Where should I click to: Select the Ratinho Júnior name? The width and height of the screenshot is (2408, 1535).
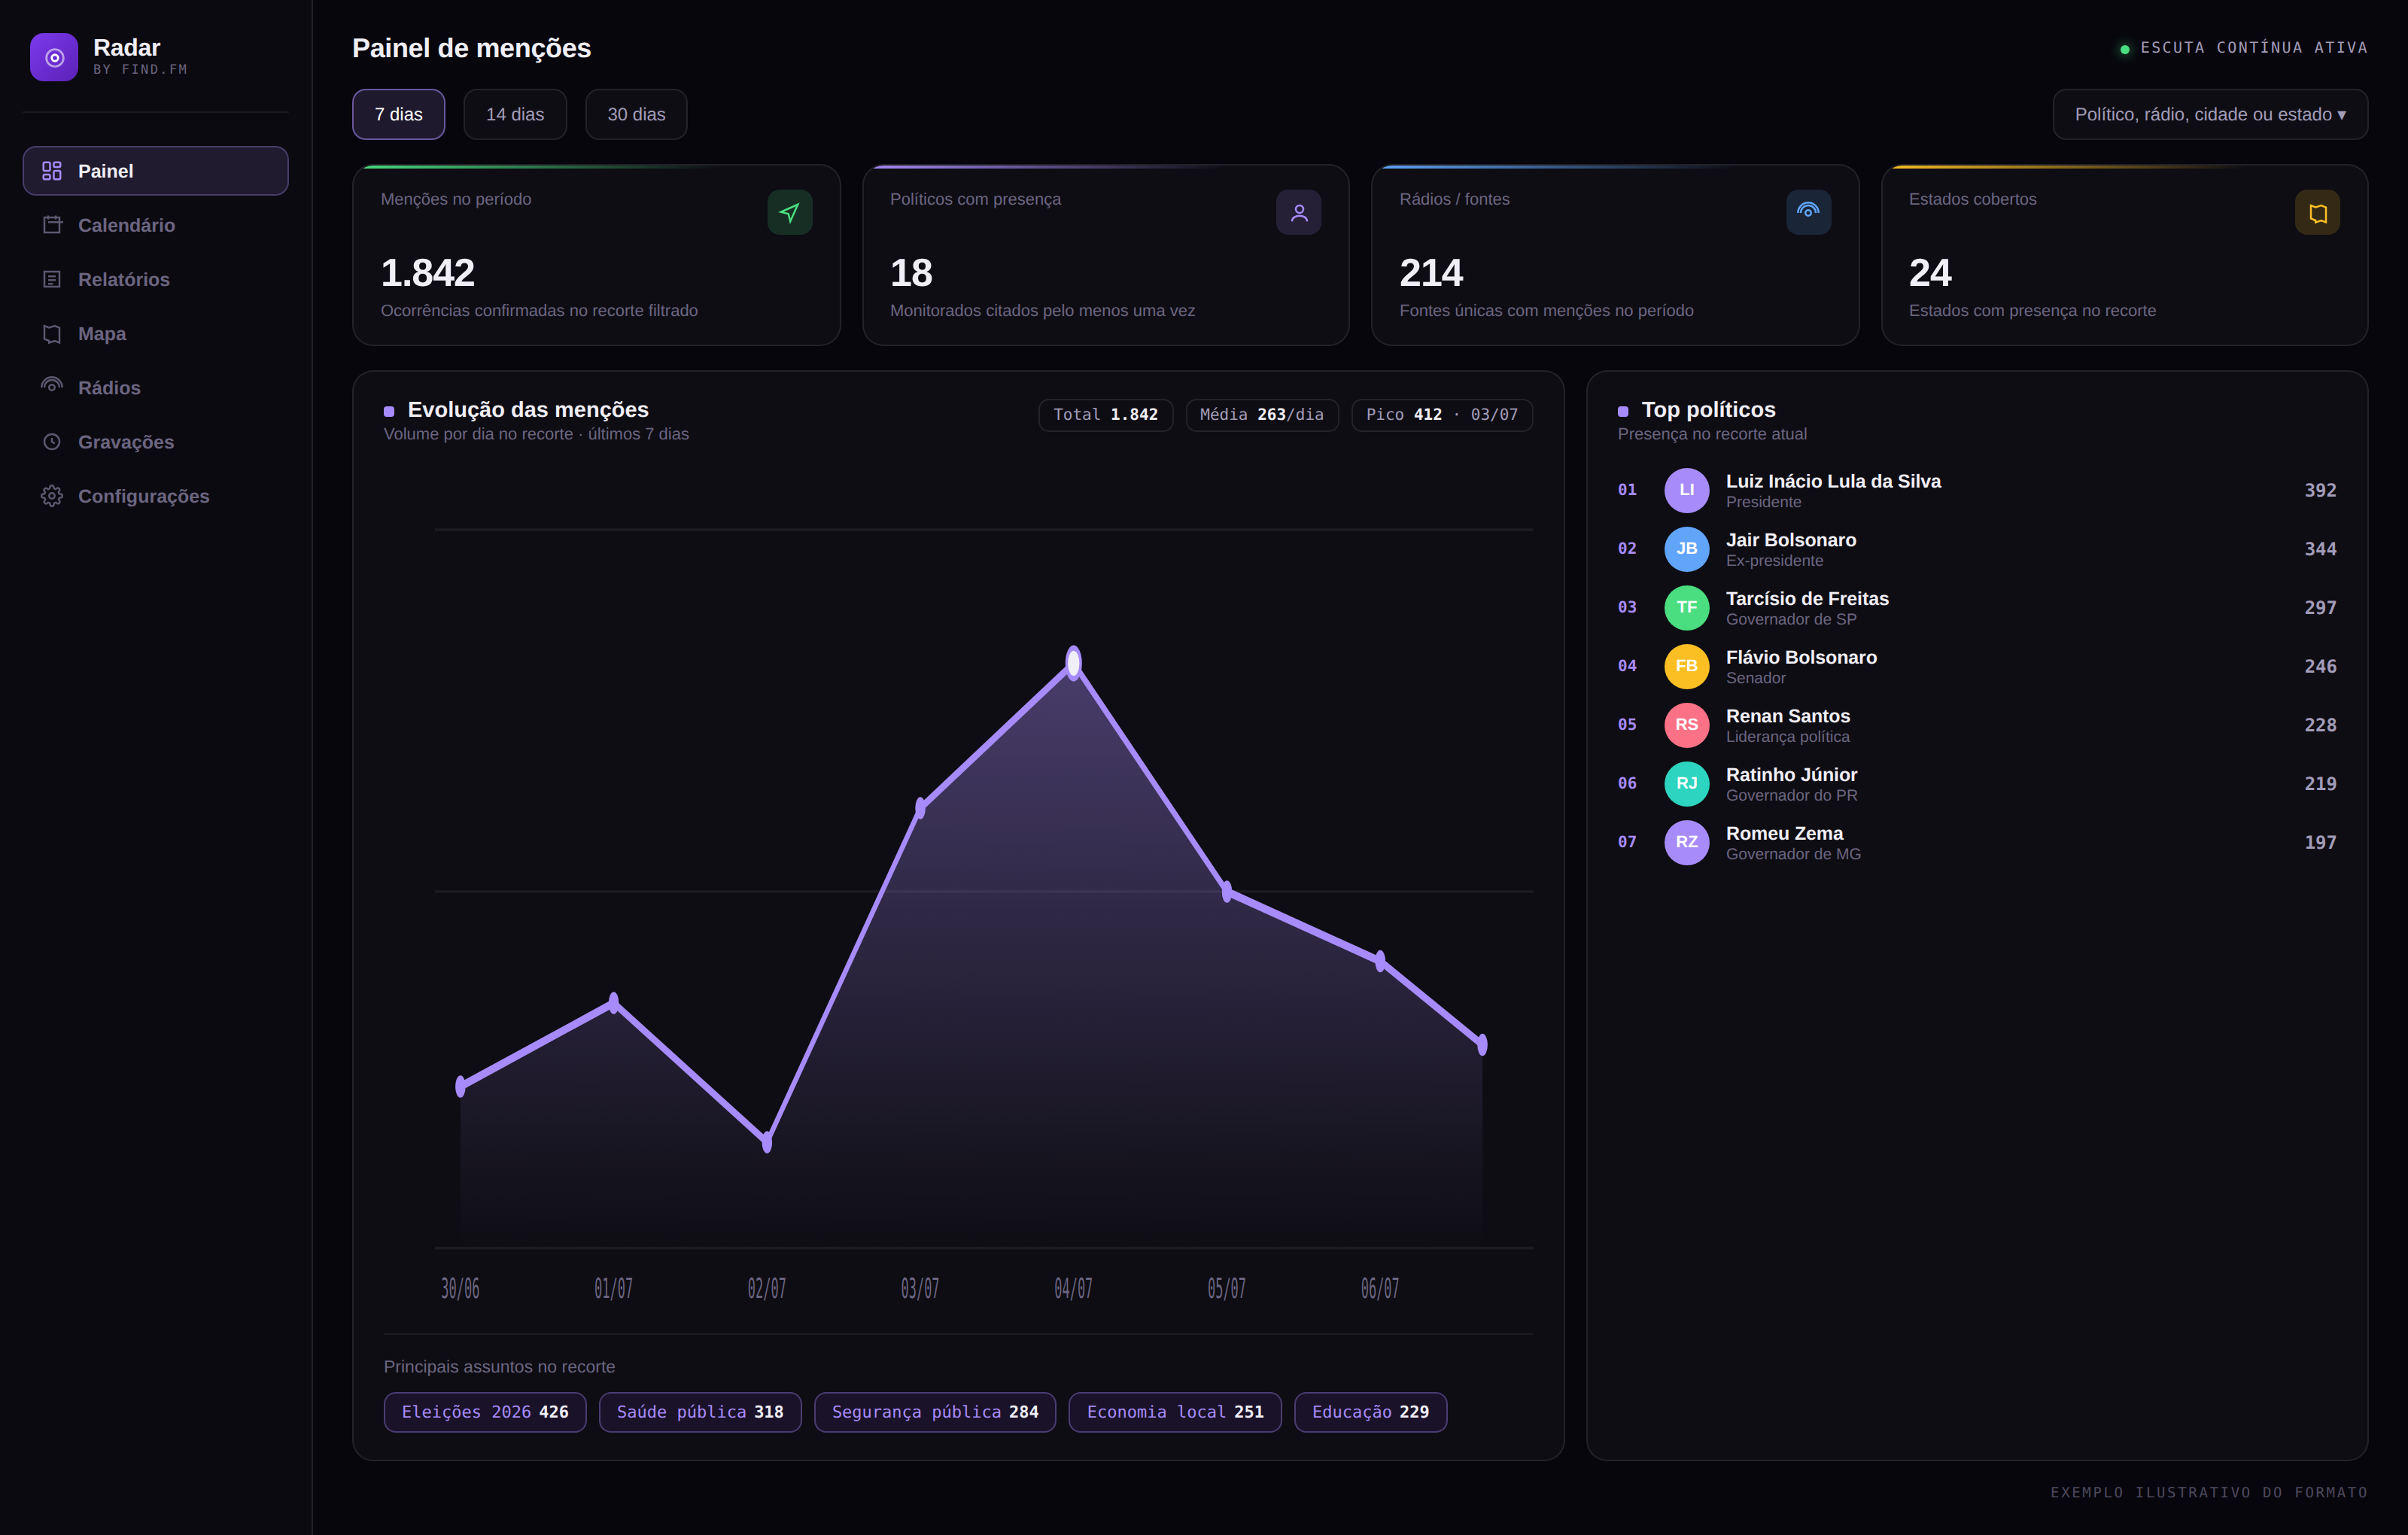[1791, 775]
